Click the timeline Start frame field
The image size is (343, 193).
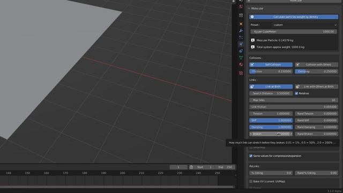[x=205, y=167]
